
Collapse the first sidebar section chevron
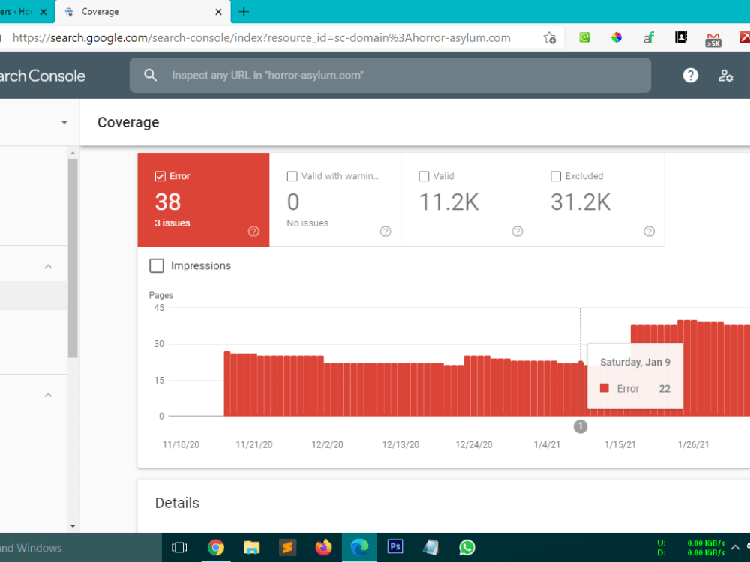tap(48, 266)
